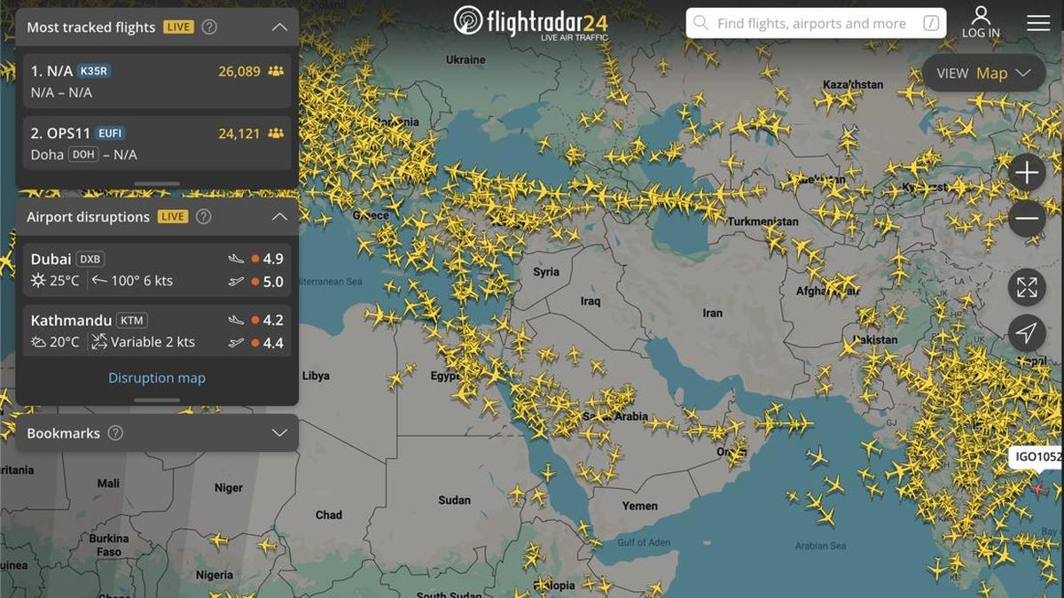Click the zoom in button on the map
The height and width of the screenshot is (598, 1064).
coord(1026,172)
